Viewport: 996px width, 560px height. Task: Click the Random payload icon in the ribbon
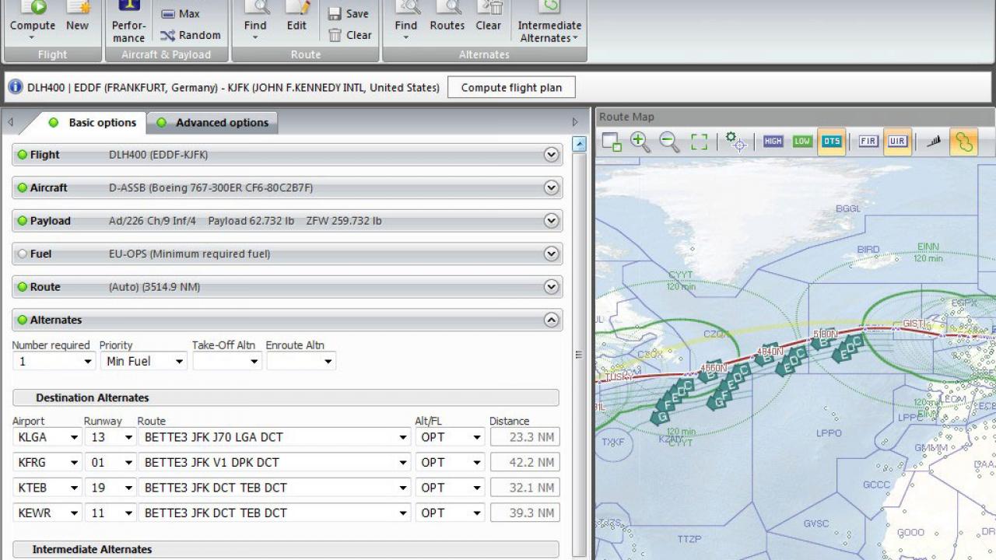pyautogui.click(x=190, y=35)
